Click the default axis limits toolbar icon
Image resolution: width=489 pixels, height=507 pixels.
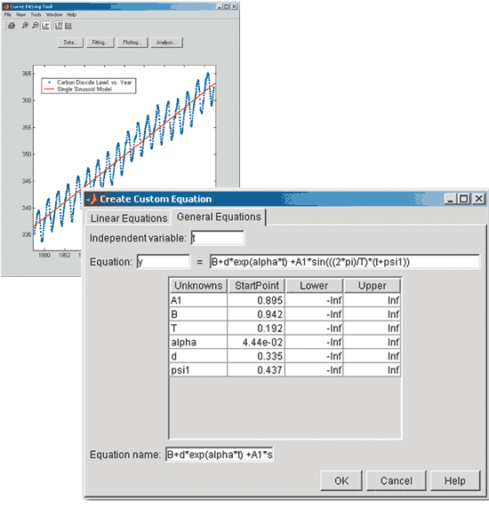[45, 26]
